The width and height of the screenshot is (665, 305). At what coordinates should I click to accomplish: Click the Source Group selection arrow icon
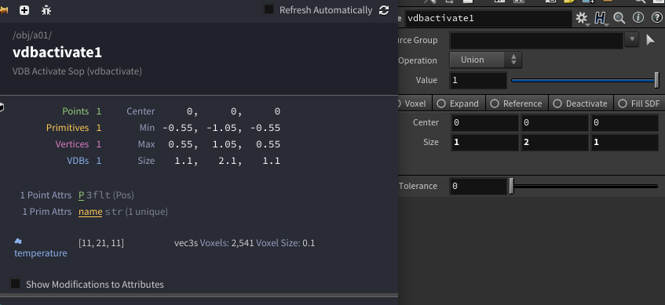tap(650, 40)
